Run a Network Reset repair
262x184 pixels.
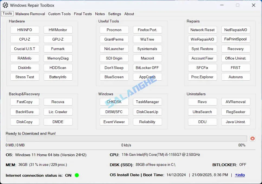[x=202, y=30]
